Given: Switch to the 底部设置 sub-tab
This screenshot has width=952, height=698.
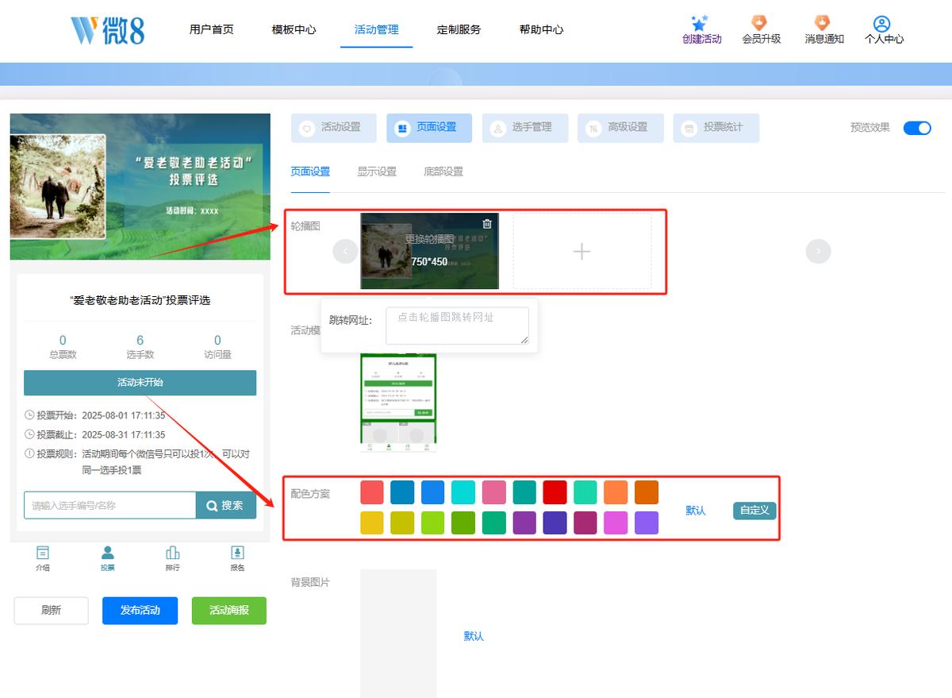Looking at the screenshot, I should coord(443,172).
